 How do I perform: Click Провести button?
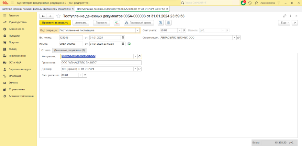coord(102,23)
